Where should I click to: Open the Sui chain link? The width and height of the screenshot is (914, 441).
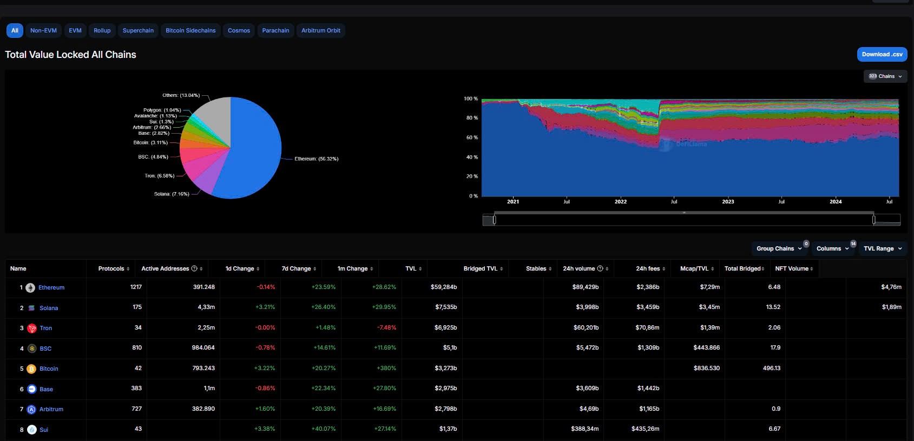pyautogui.click(x=44, y=430)
